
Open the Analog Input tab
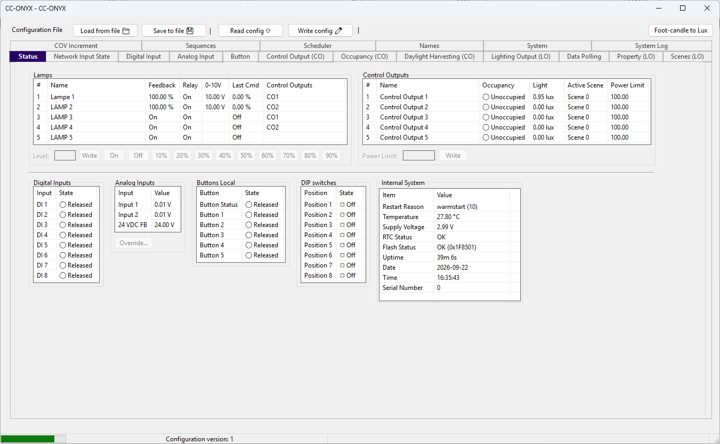point(196,56)
